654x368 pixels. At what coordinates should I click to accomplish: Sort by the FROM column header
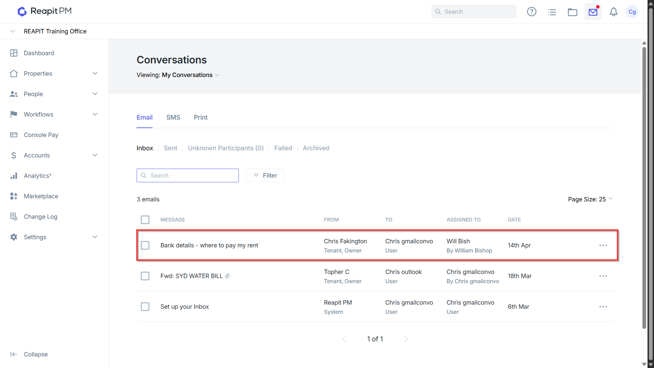coord(331,220)
